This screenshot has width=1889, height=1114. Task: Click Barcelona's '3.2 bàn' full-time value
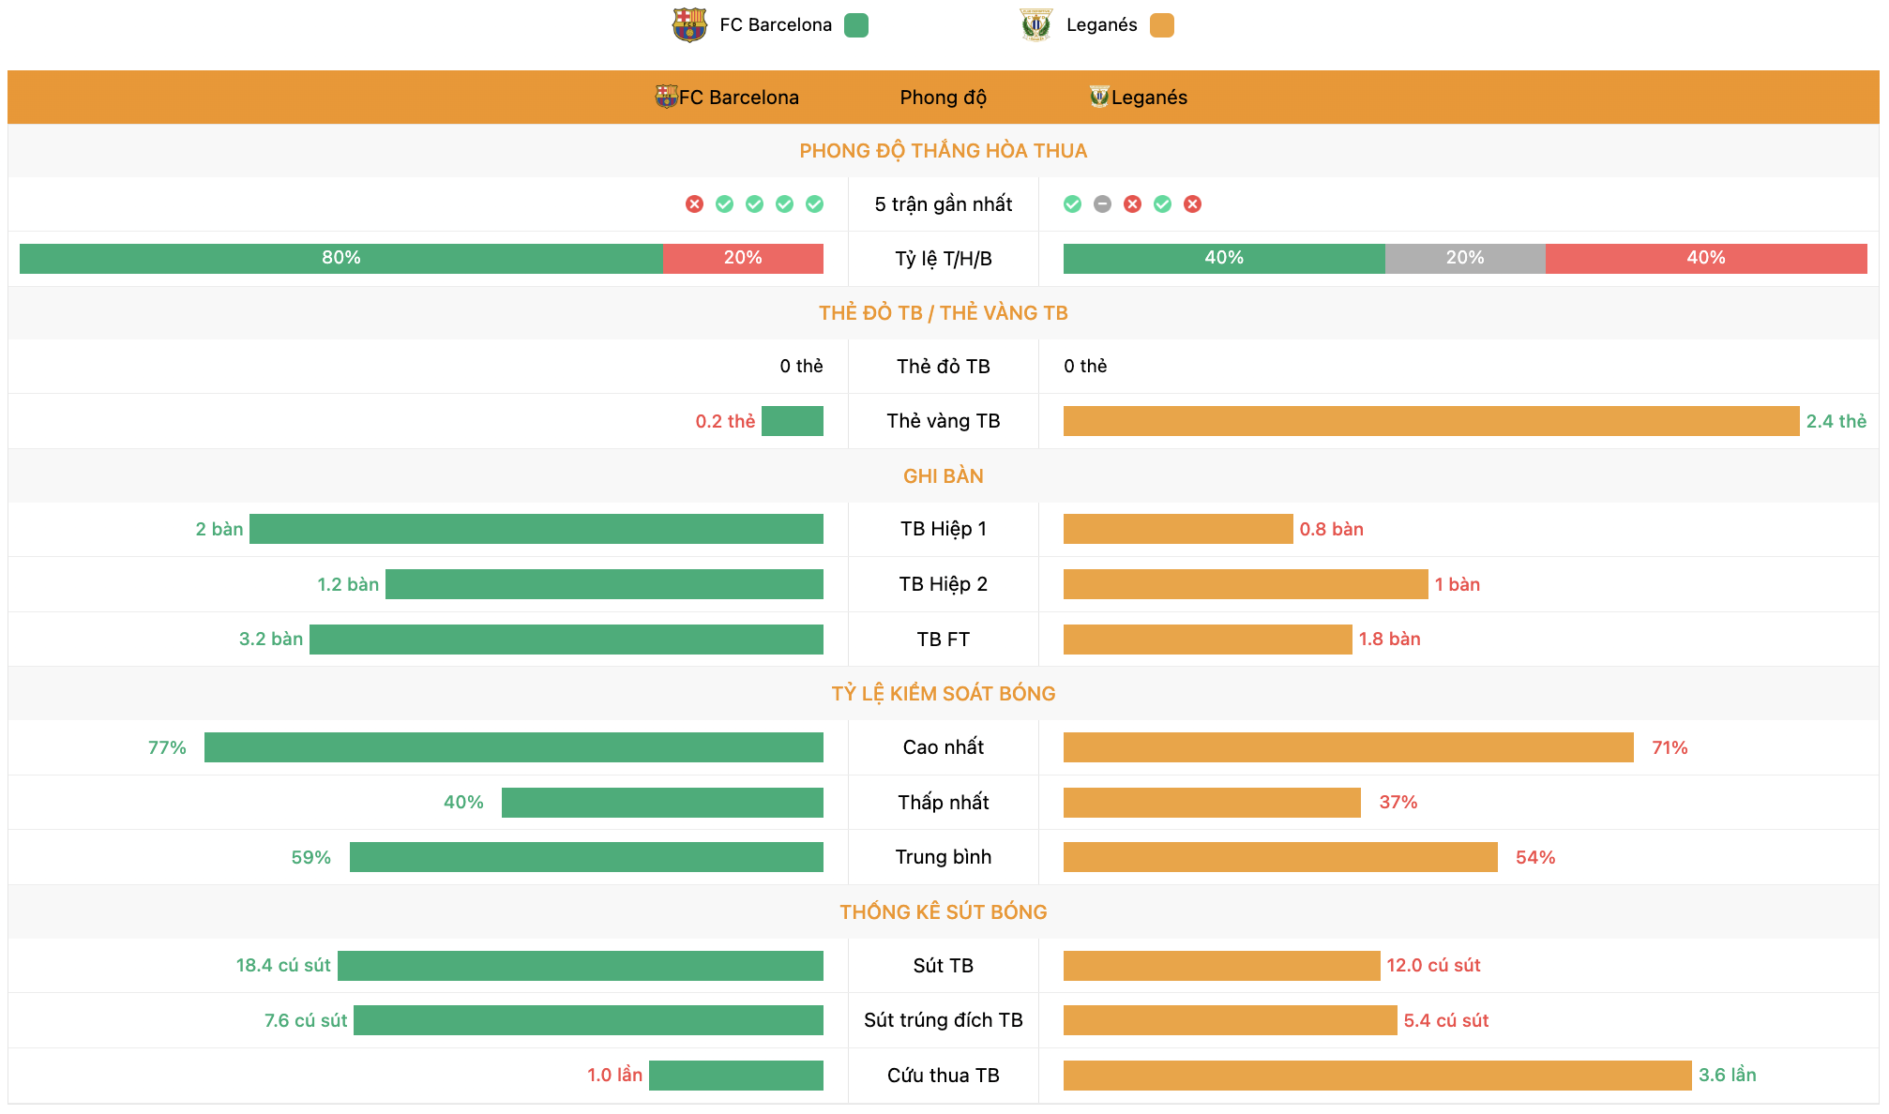tap(271, 639)
